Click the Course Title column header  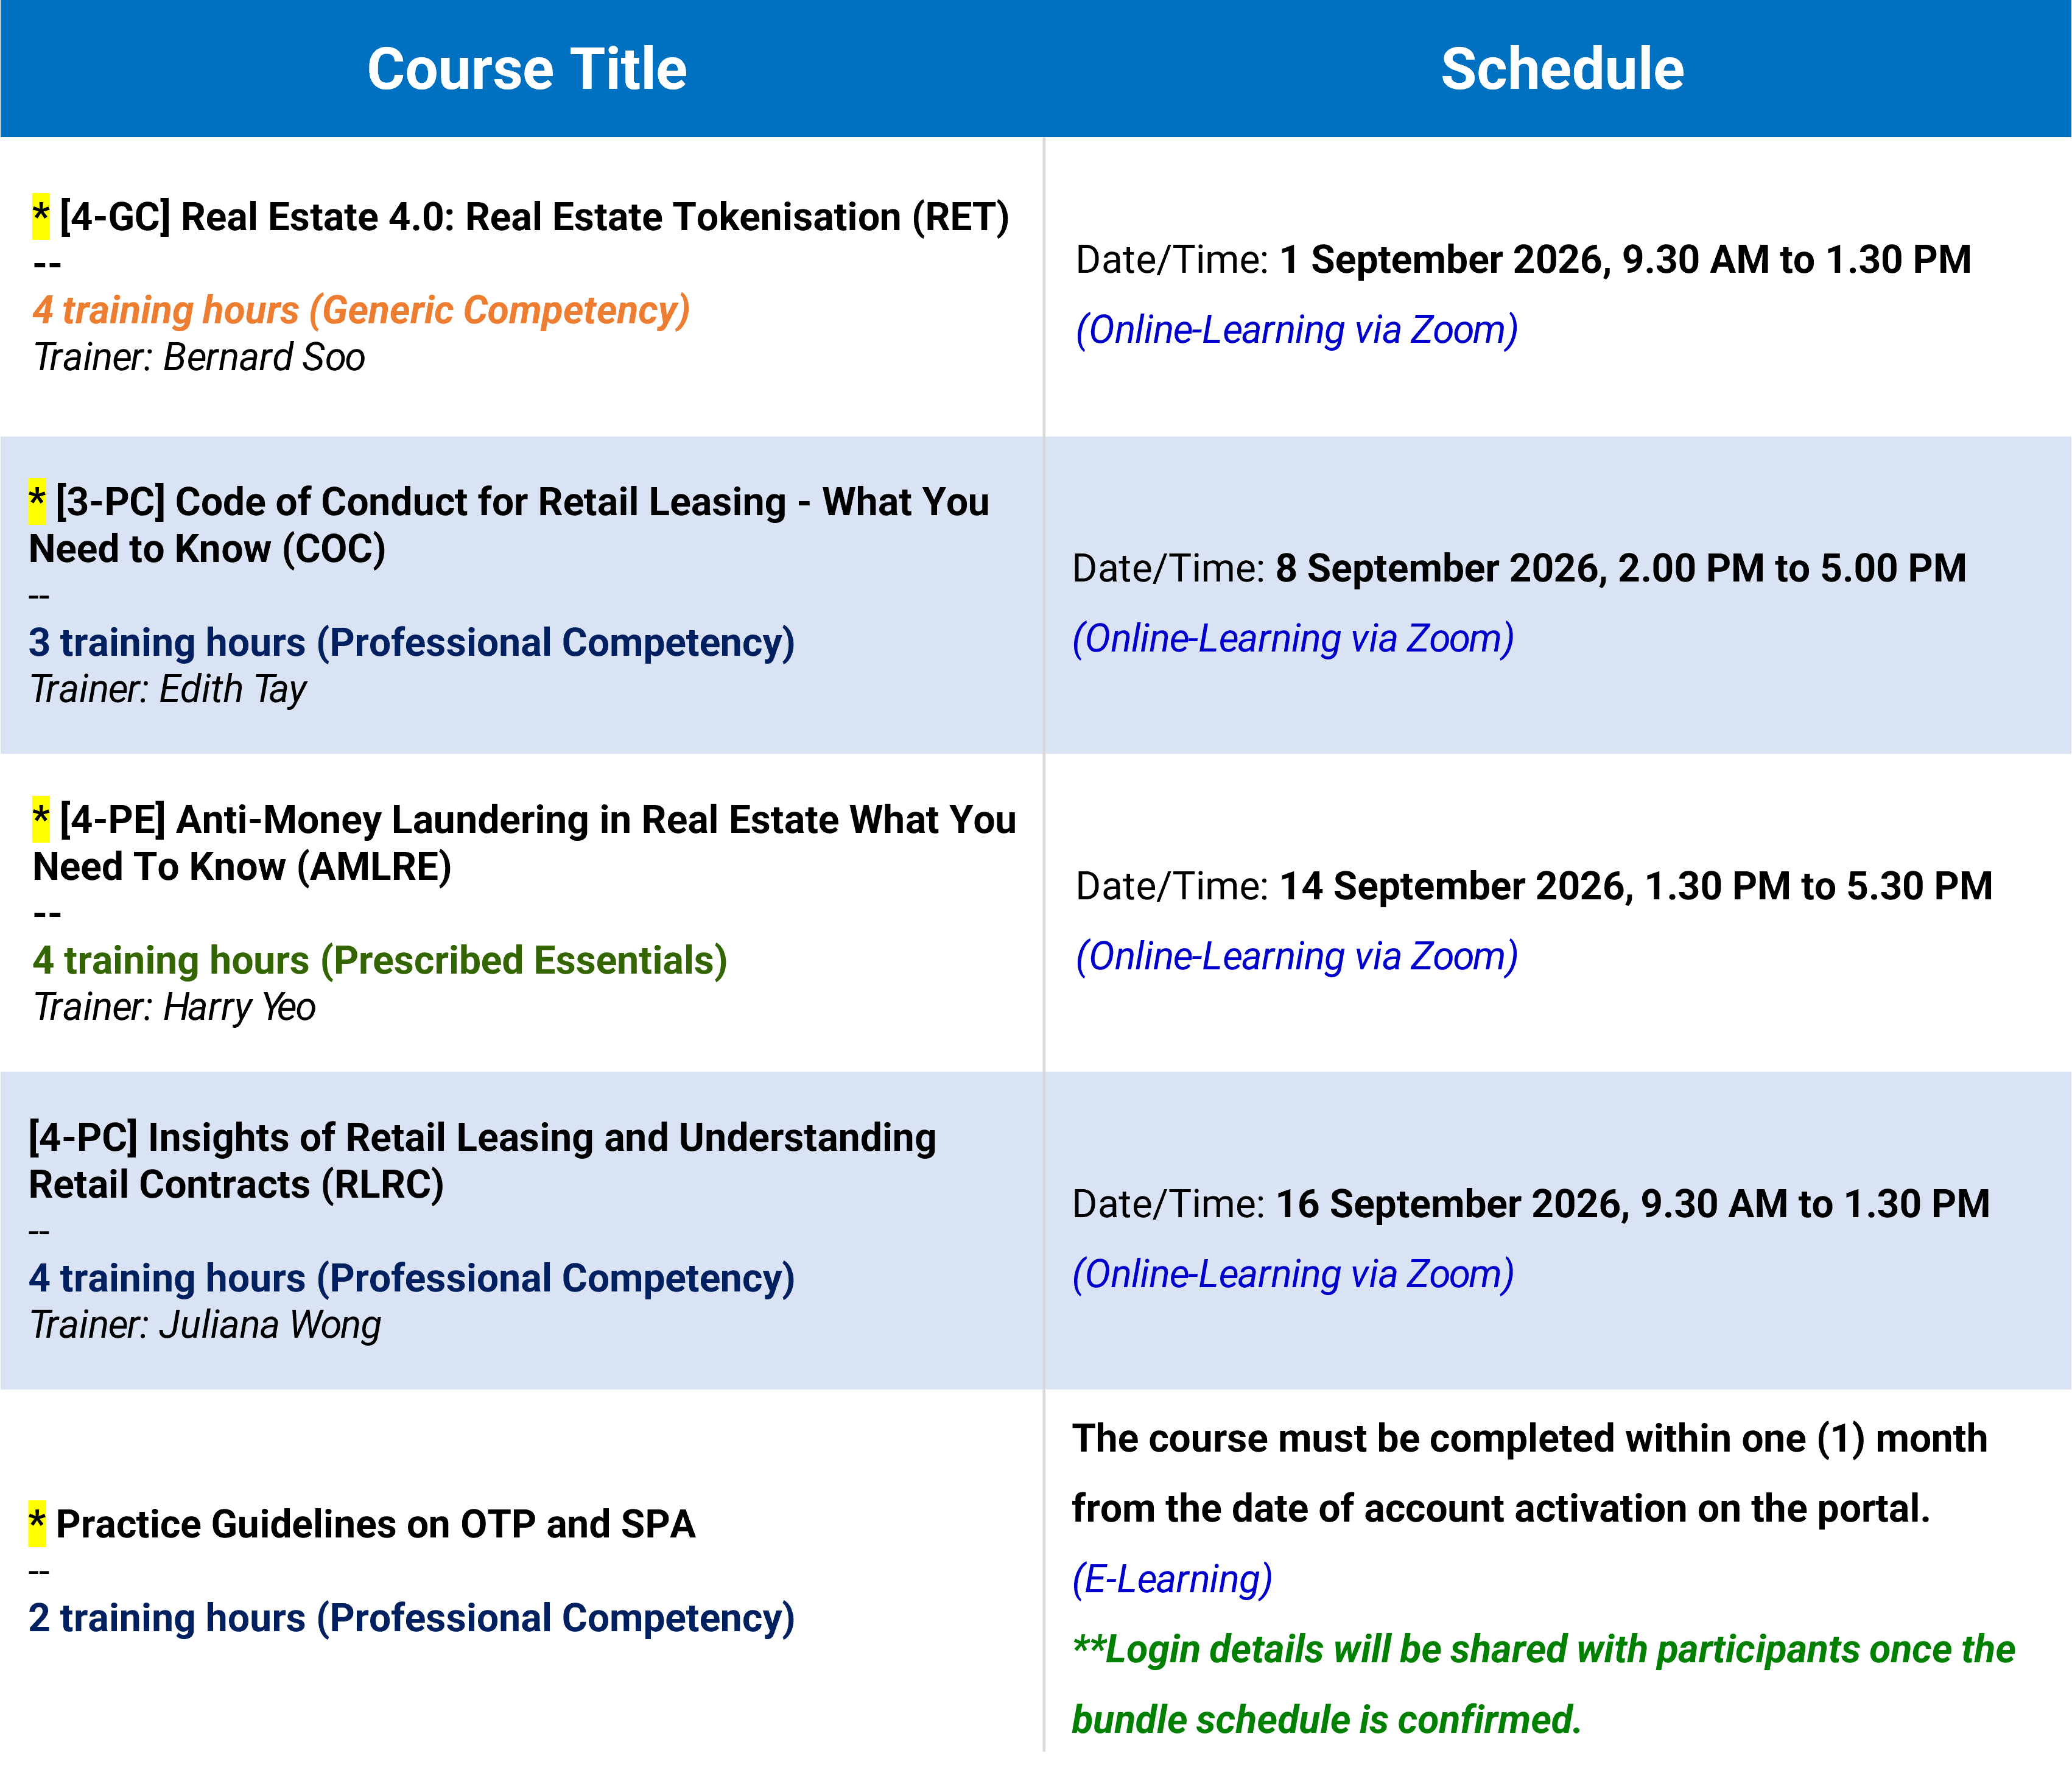click(527, 69)
